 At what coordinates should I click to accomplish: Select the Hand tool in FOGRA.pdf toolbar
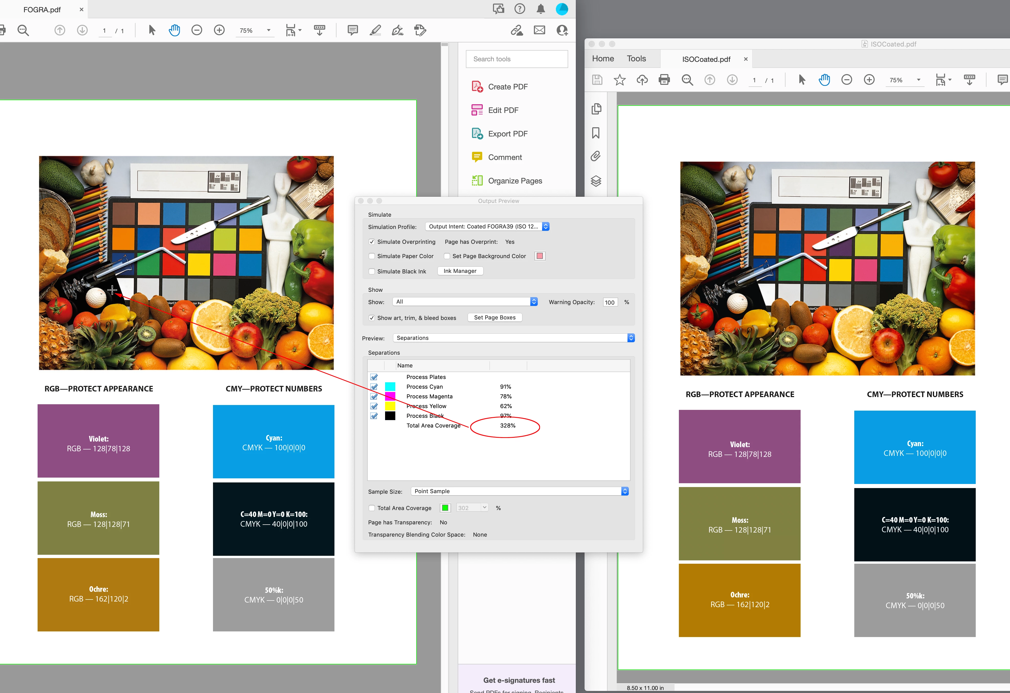(174, 30)
